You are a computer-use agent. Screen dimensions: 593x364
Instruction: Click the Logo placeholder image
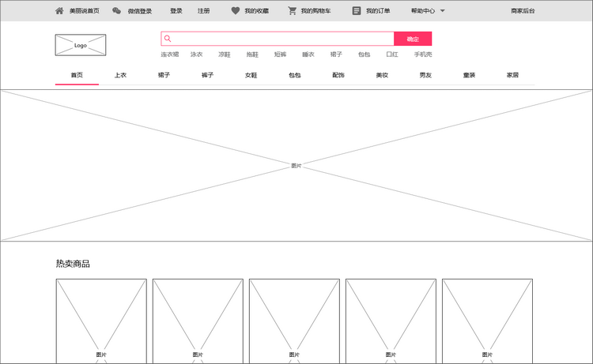pyautogui.click(x=81, y=45)
